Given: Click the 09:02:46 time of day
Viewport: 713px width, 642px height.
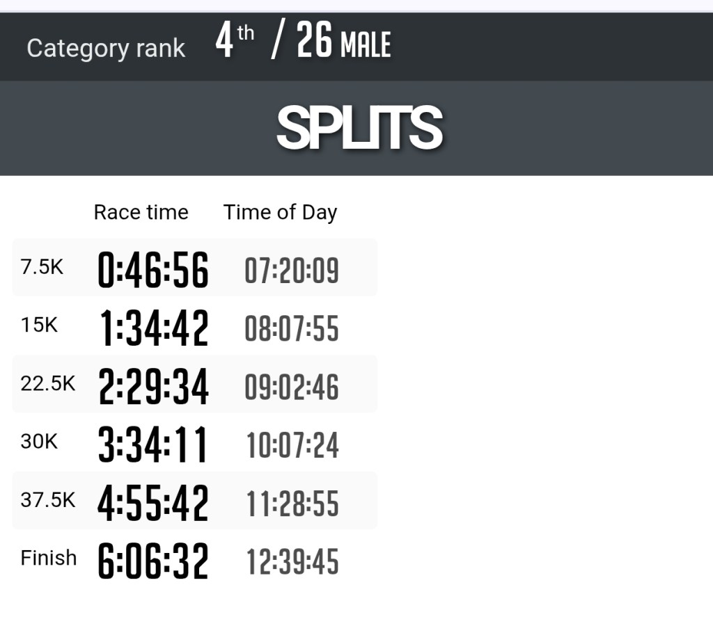Looking at the screenshot, I should click(x=292, y=387).
